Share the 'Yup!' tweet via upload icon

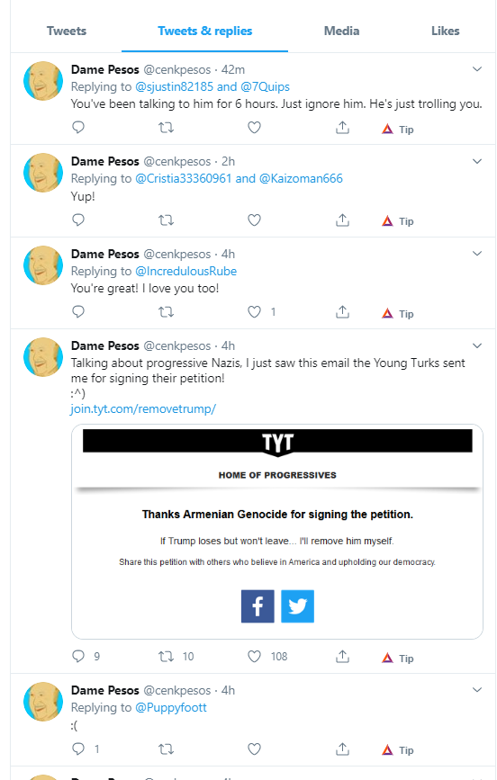point(342,220)
